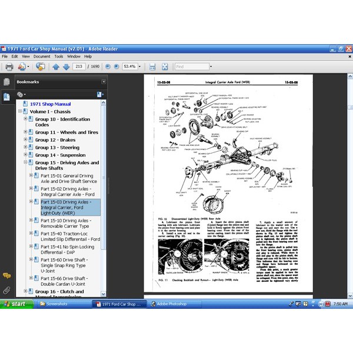Image resolution: width=353 pixels, height=353 pixels.
Task: Expand Part 15-40 Traction-Loc node
Action: tap(31, 233)
